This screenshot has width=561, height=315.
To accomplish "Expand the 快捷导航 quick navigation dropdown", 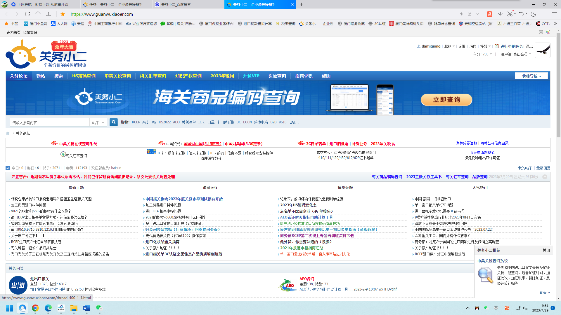I will pyautogui.click(x=531, y=76).
